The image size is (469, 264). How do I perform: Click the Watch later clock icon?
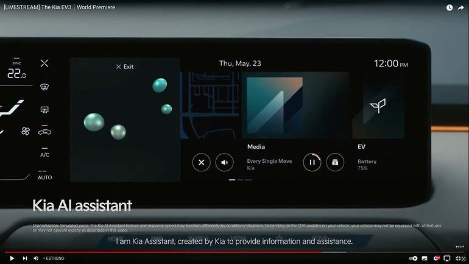(x=450, y=8)
